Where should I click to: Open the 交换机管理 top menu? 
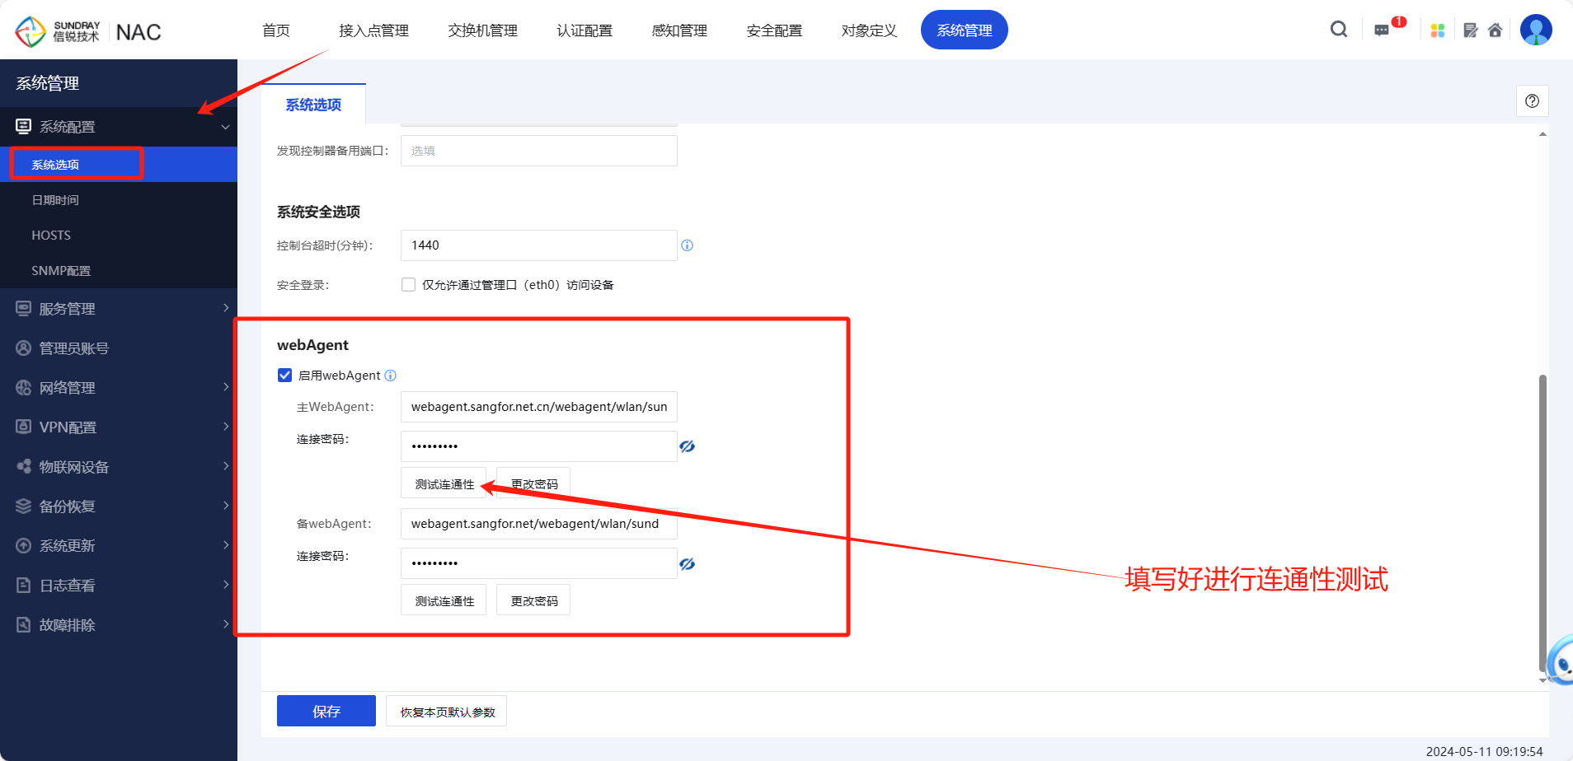point(482,30)
